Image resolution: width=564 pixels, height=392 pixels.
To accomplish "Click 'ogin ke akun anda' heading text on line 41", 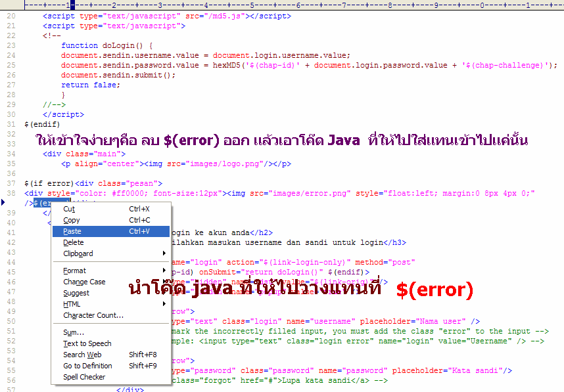I will pyautogui.click(x=211, y=233).
